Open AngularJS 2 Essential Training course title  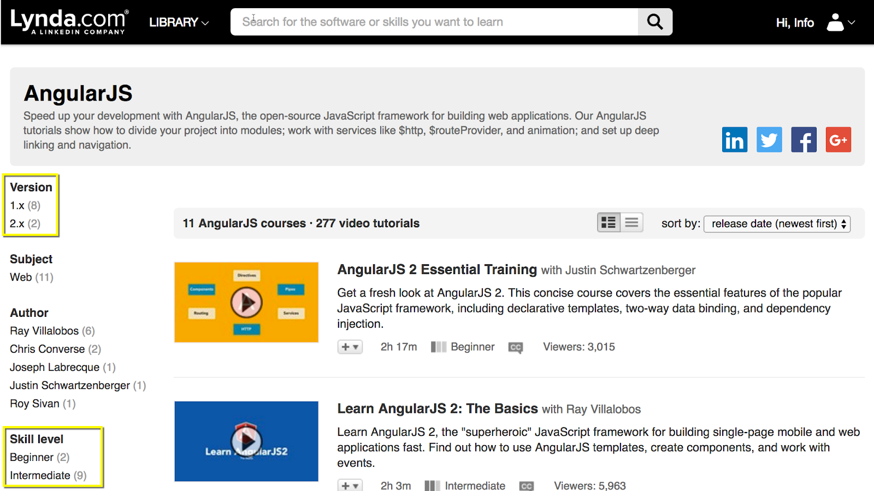click(x=437, y=269)
